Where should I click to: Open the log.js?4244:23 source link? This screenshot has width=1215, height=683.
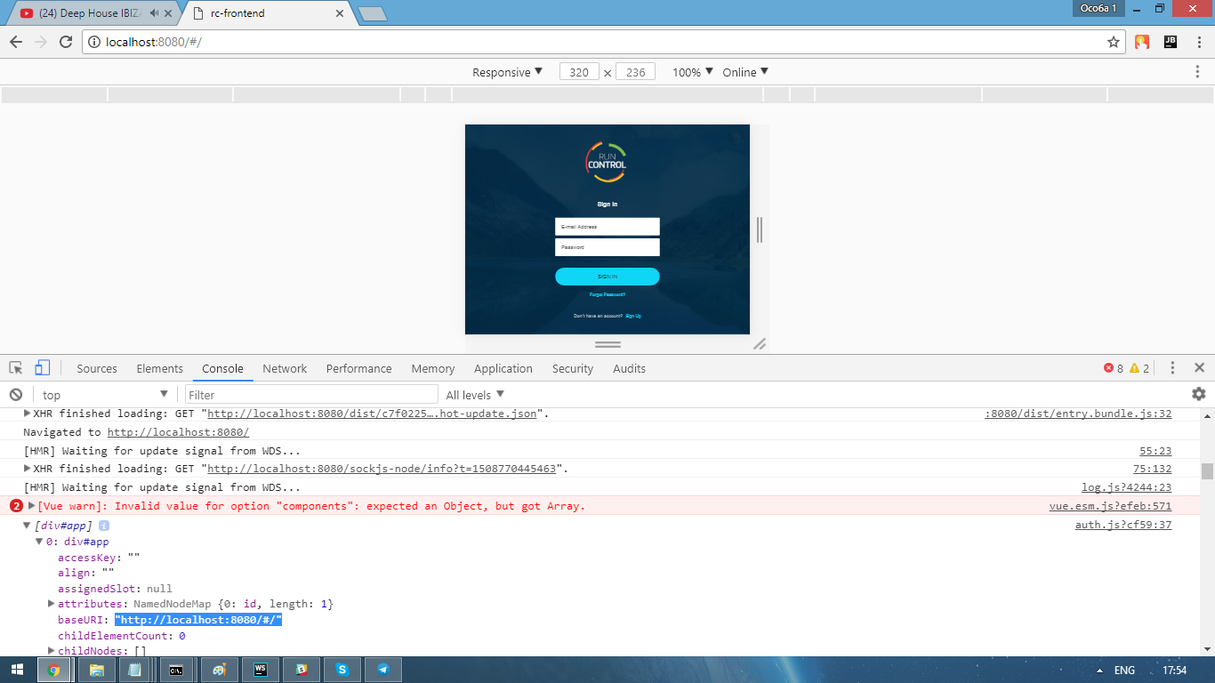(1126, 487)
